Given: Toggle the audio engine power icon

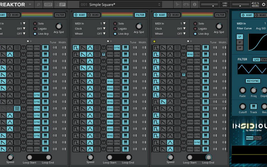Looking at the screenshot, I should click(264, 5).
